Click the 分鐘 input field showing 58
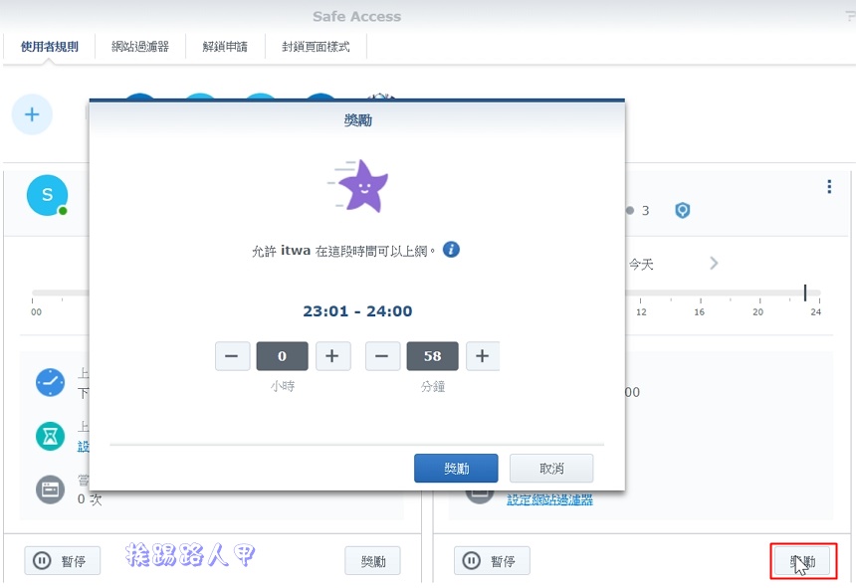Screen dimensions: 856x588 coord(432,356)
